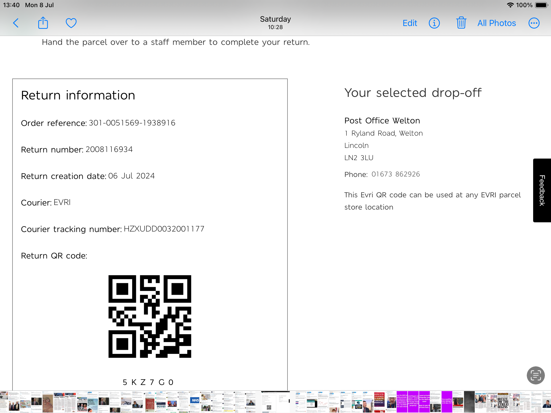Screen dimensions: 551x413
Task: Tap the QR code image
Action: coord(150,316)
